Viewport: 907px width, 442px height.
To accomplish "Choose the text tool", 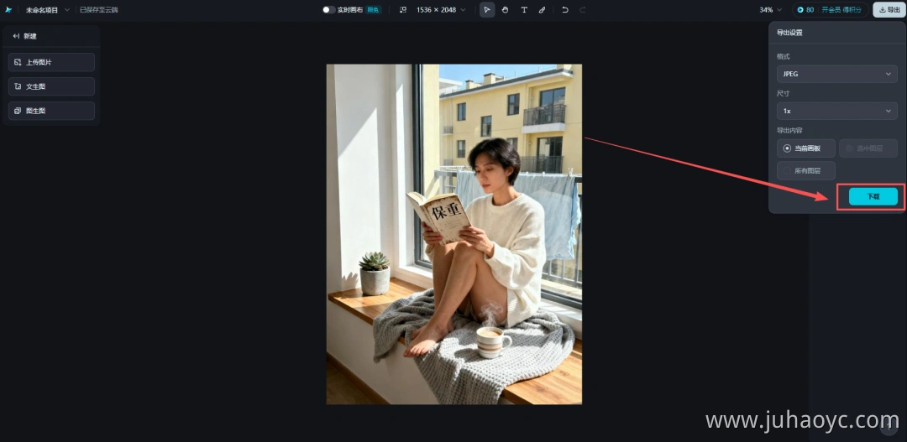I will click(x=524, y=10).
